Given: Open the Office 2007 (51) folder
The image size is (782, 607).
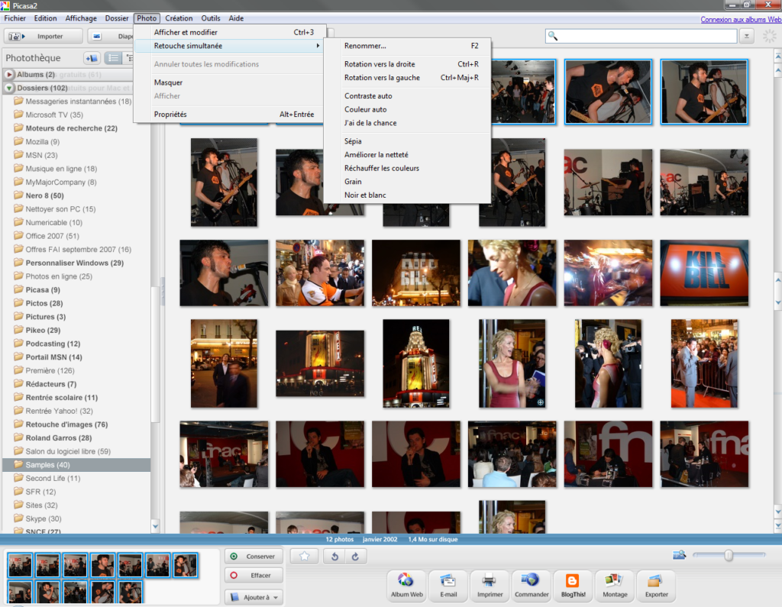Looking at the screenshot, I should (x=52, y=235).
